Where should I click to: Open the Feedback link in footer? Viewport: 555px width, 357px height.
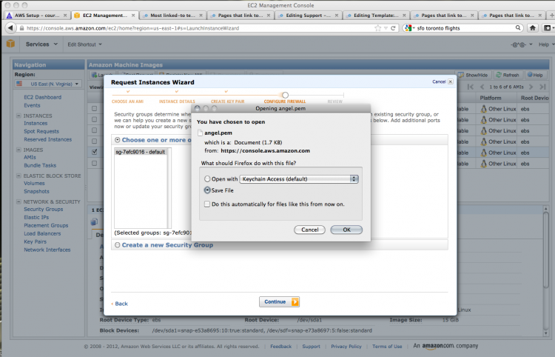click(280, 347)
